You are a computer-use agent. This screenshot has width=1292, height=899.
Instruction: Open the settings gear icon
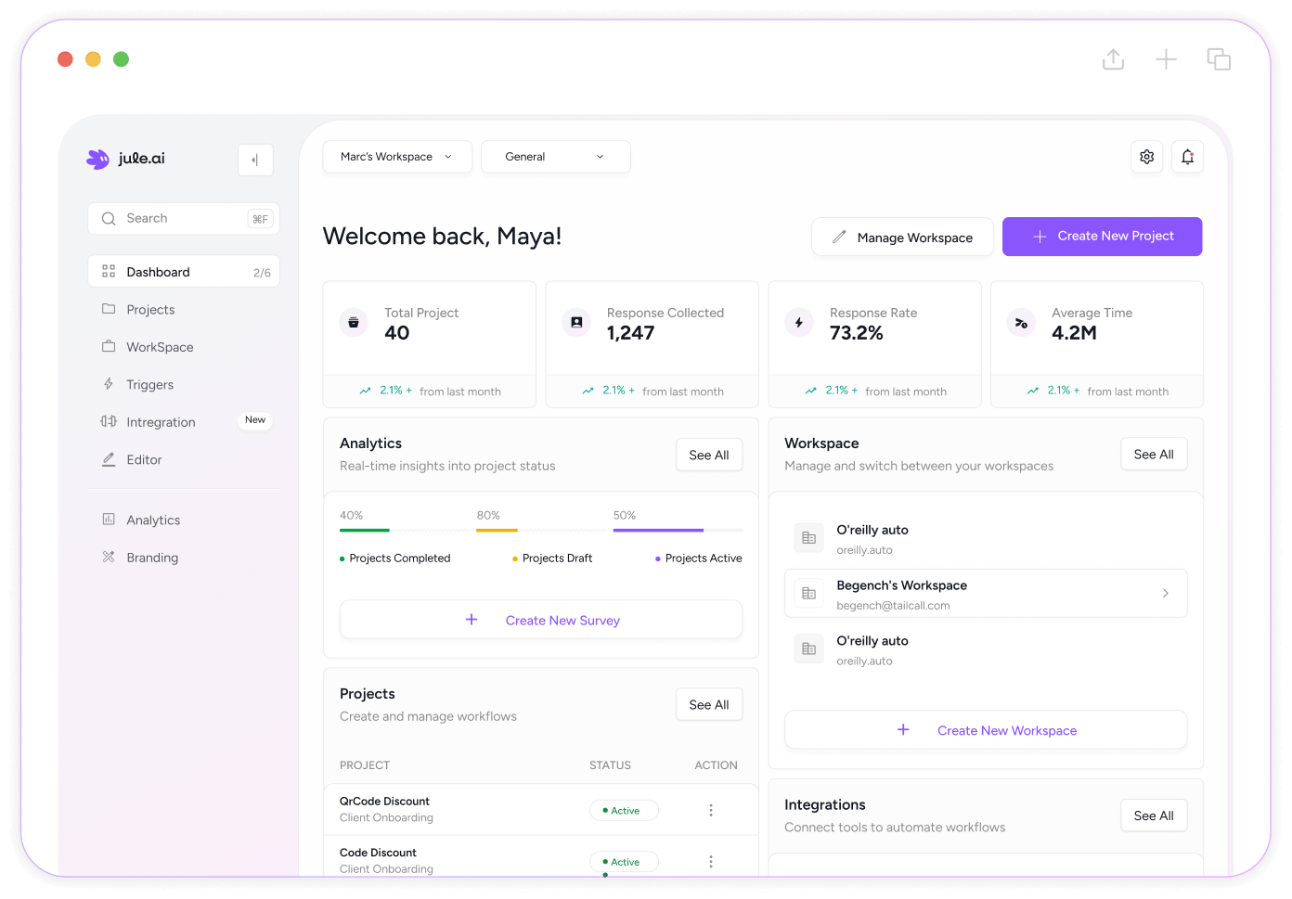pyautogui.click(x=1146, y=157)
